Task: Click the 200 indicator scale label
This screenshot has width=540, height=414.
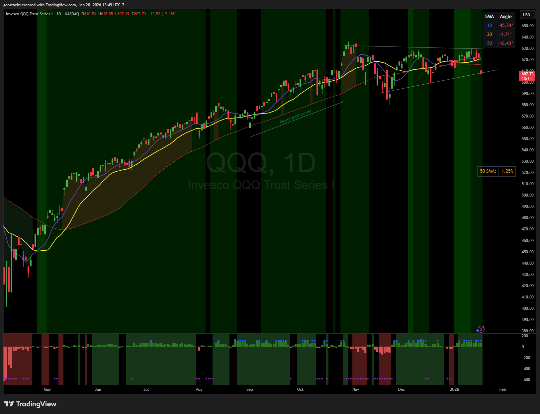Action: (525, 336)
